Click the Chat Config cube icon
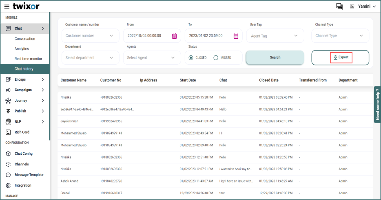This screenshot has width=381, height=200. click(x=8, y=154)
